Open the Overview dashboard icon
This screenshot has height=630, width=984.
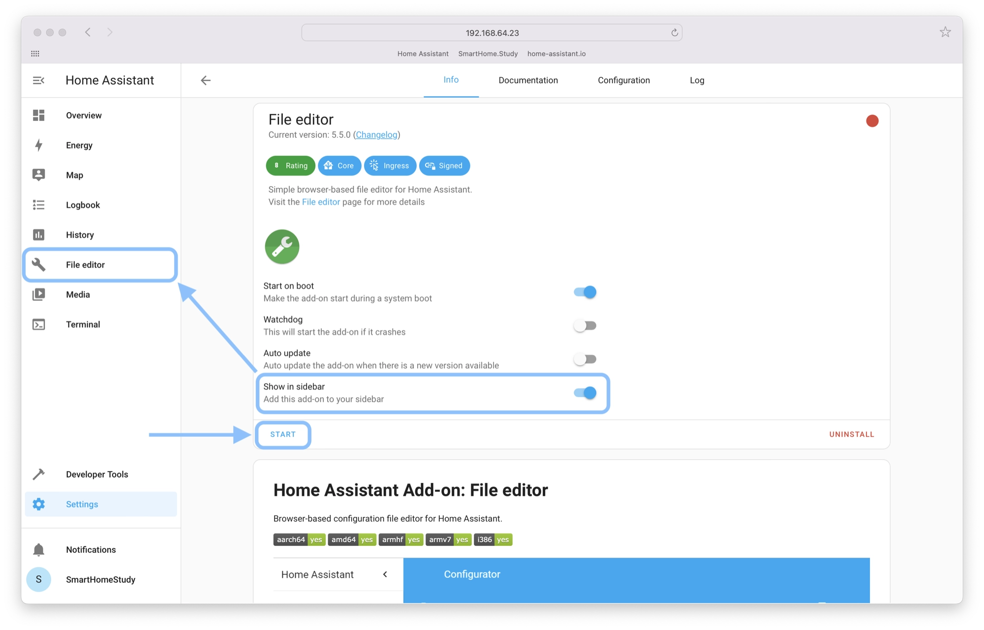tap(38, 115)
